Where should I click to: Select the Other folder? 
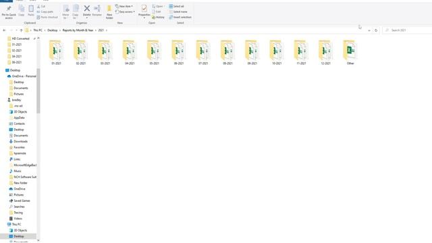pyautogui.click(x=350, y=53)
